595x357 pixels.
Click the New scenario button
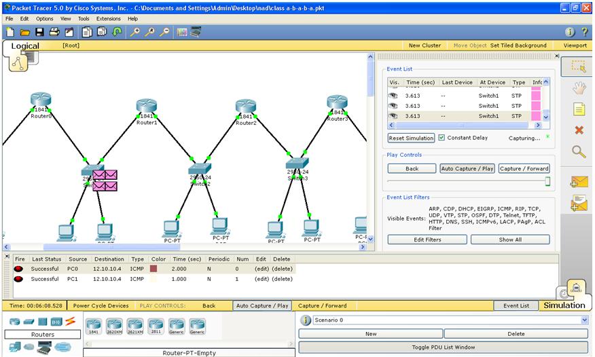(x=371, y=334)
